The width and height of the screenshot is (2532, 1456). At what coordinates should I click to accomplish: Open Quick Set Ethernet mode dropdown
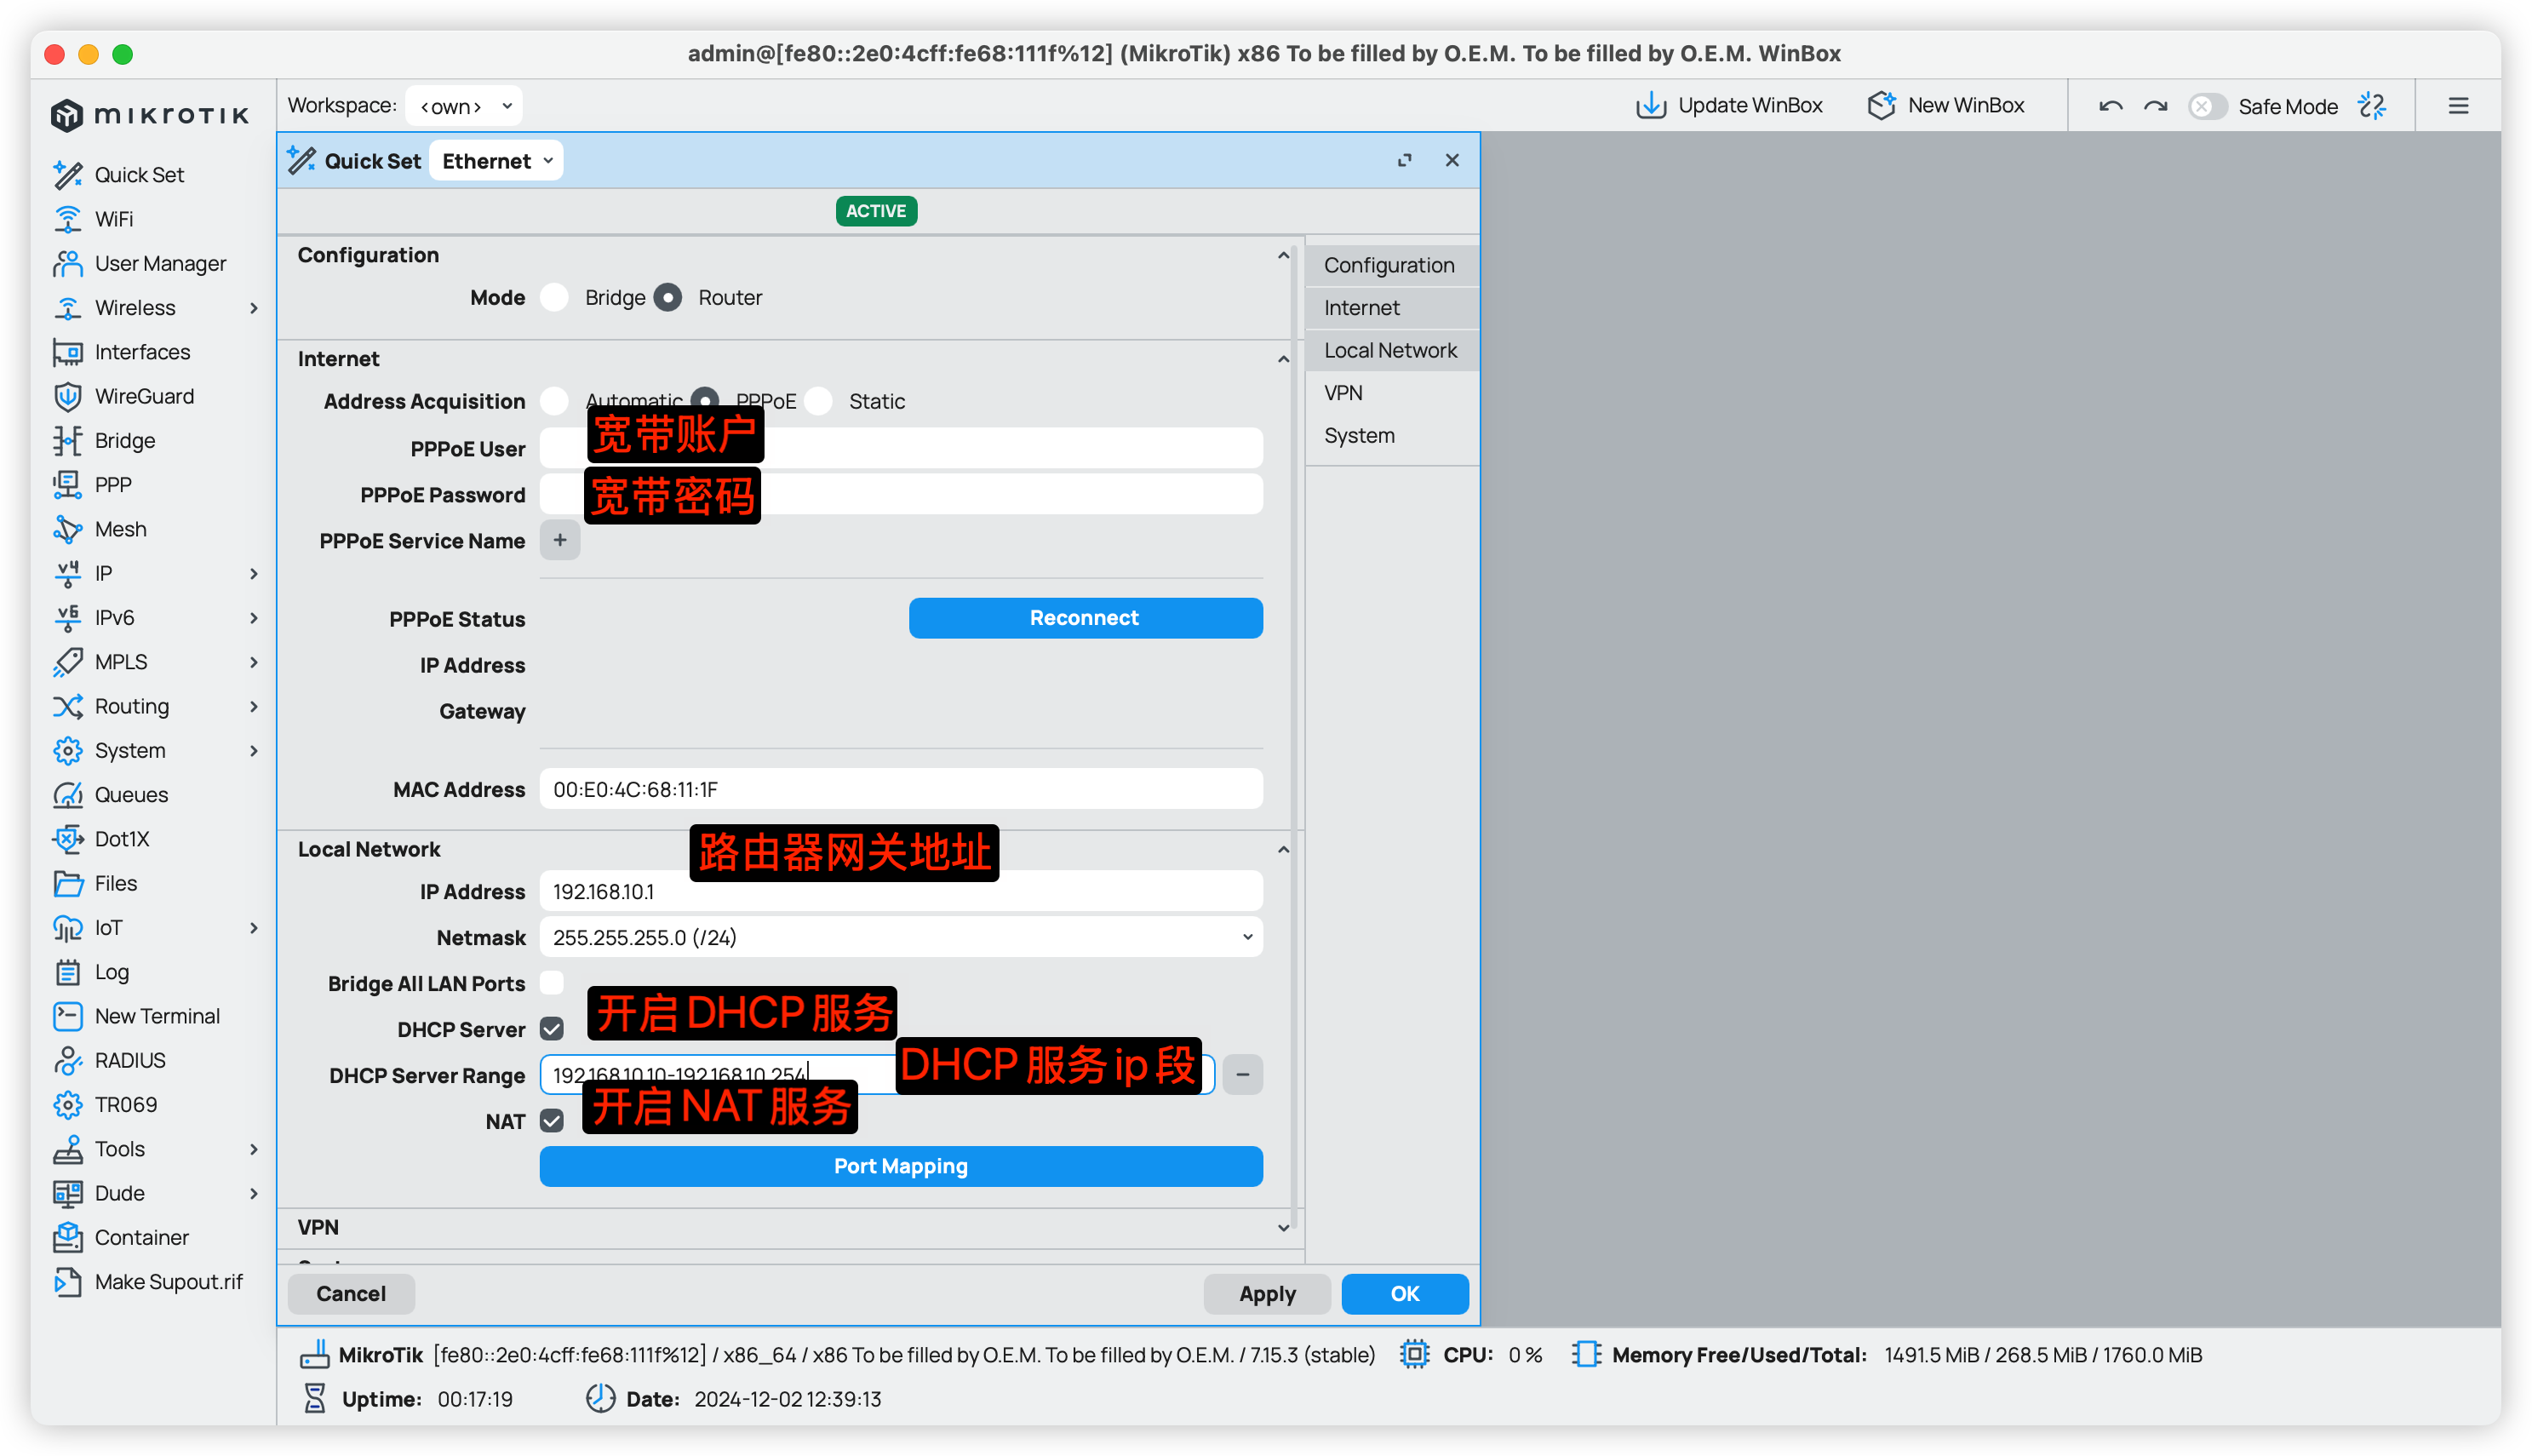tap(496, 161)
